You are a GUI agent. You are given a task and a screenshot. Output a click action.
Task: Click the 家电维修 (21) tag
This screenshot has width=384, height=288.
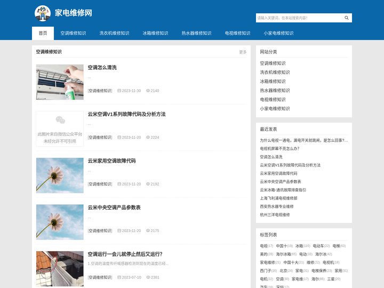coord(270,262)
